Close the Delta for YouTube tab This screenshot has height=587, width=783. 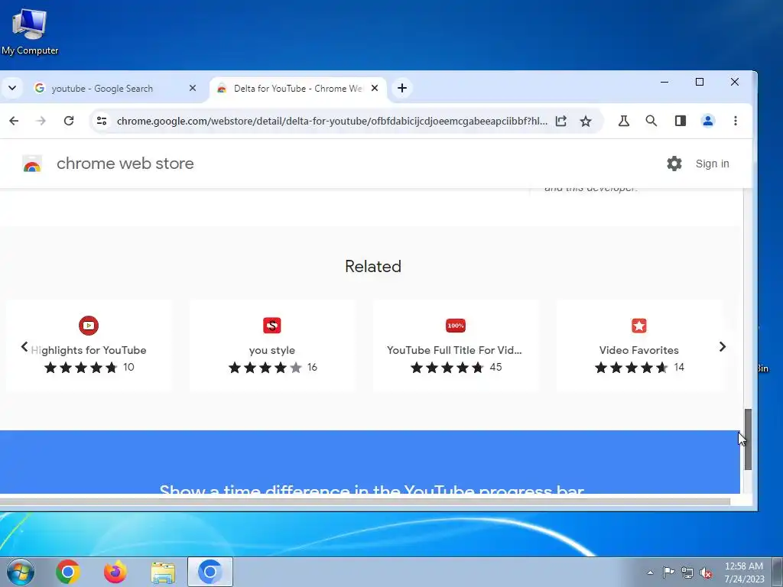[x=375, y=88]
